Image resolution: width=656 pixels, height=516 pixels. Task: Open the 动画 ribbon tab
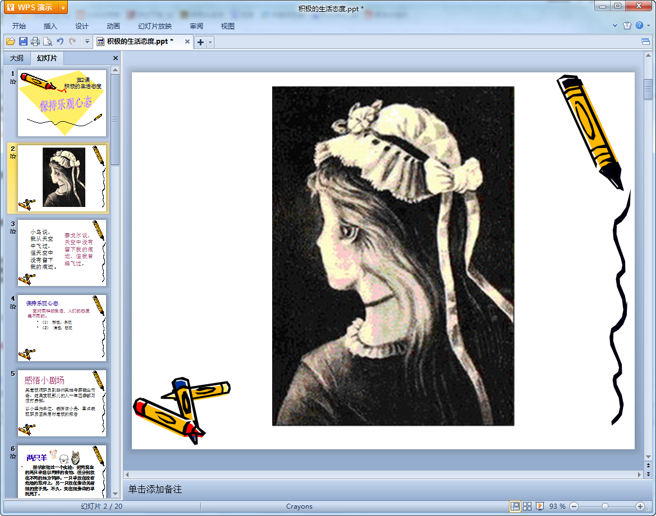coord(113,26)
